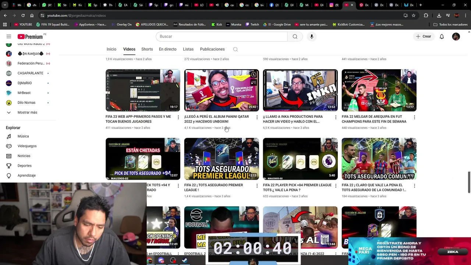
Task: Click the install app icon in address bar
Action: coord(406,15)
